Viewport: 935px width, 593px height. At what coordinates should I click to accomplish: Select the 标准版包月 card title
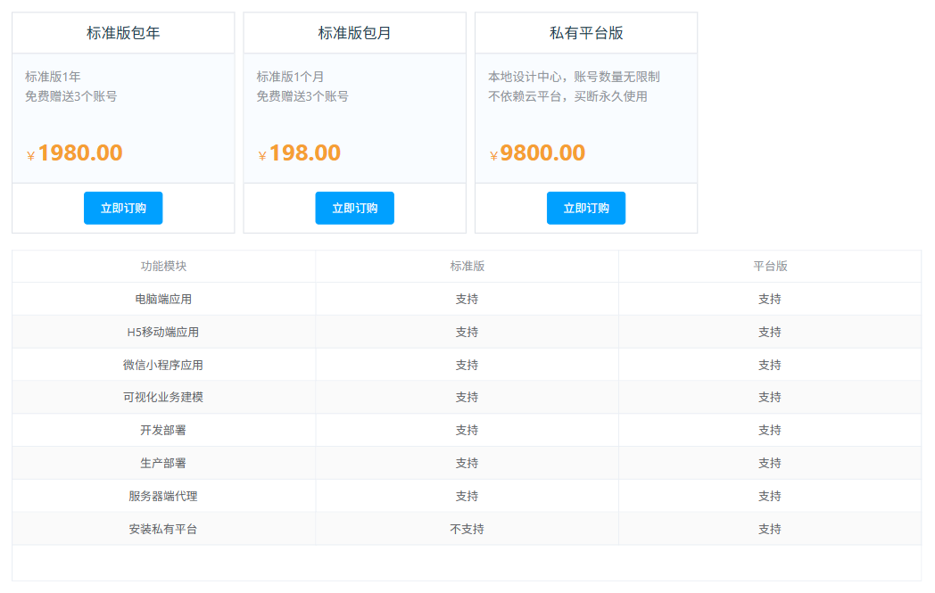[x=354, y=33]
